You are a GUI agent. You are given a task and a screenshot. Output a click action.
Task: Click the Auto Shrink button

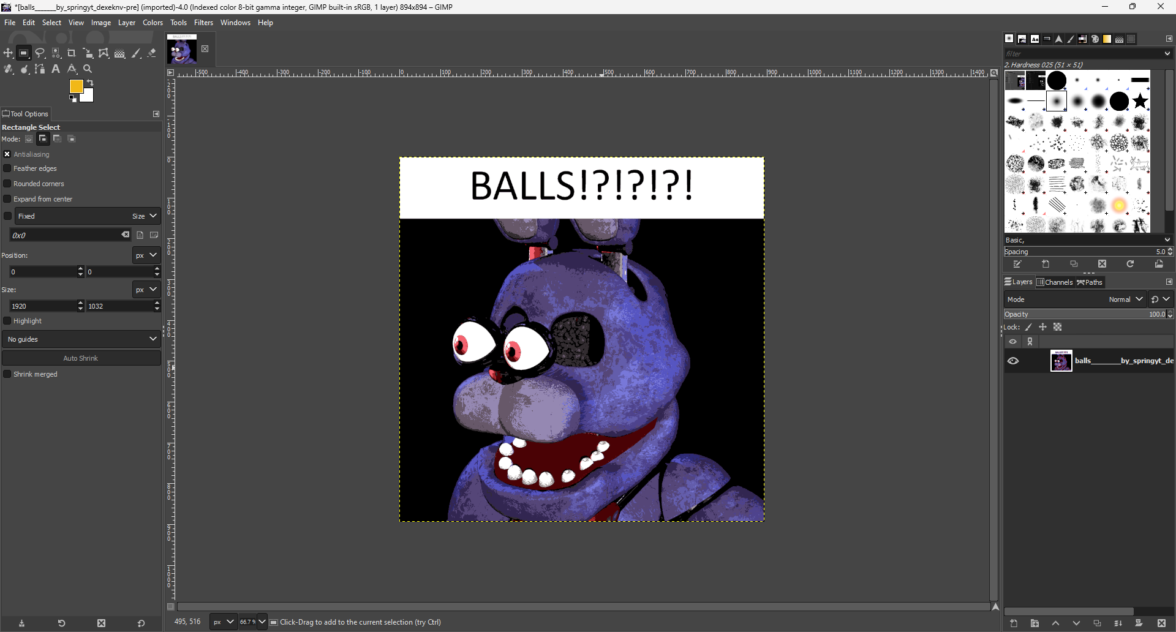[81, 358]
